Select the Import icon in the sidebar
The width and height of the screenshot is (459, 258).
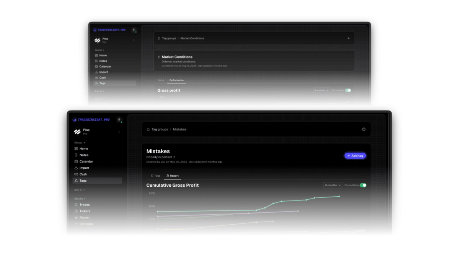click(76, 168)
